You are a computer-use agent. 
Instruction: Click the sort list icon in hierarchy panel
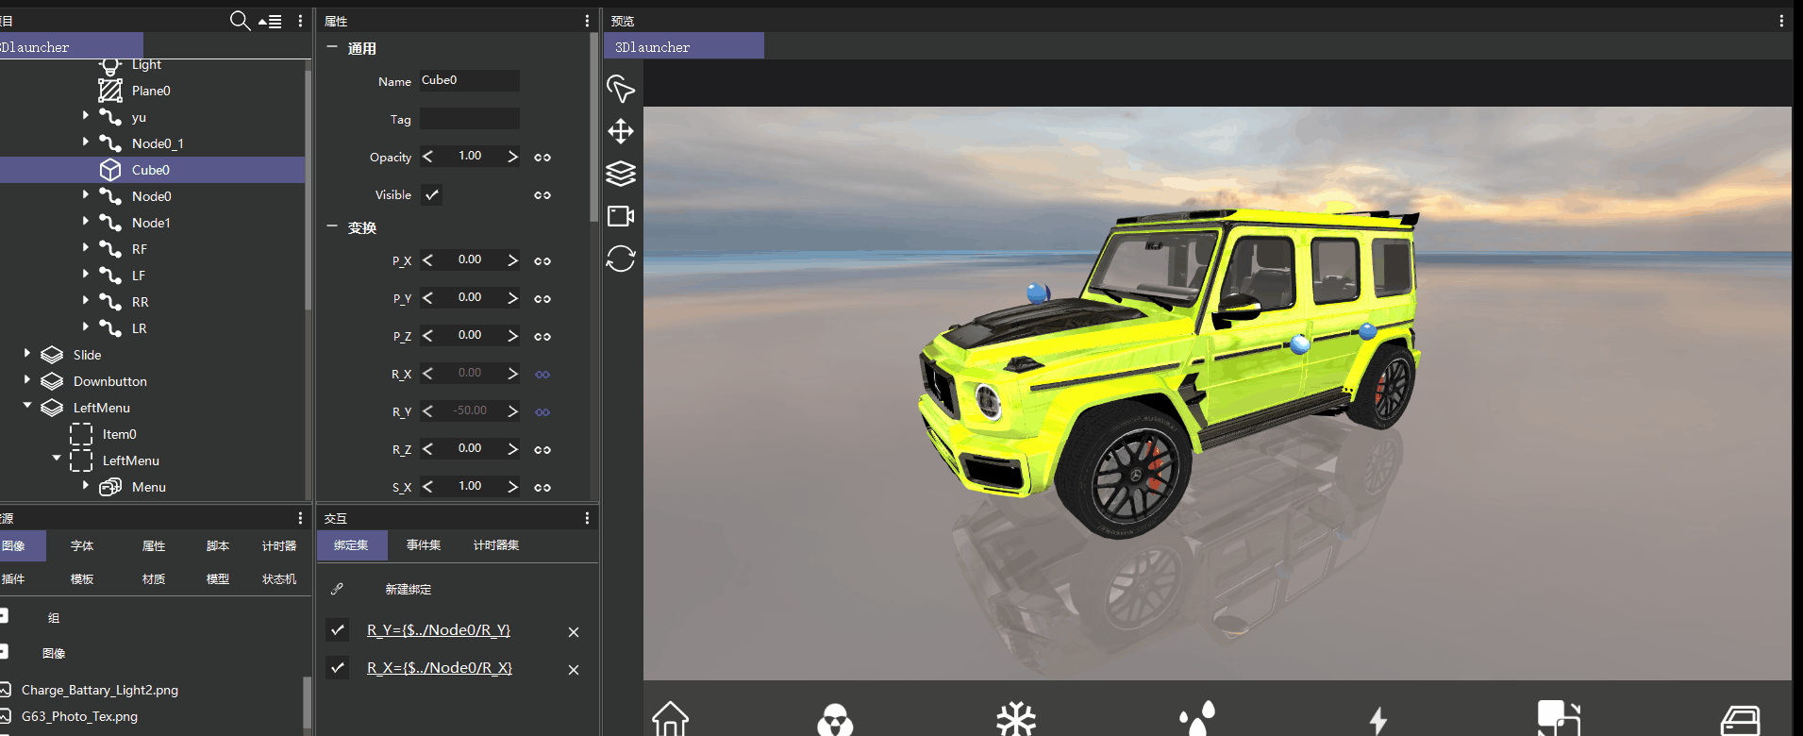pyautogui.click(x=271, y=21)
